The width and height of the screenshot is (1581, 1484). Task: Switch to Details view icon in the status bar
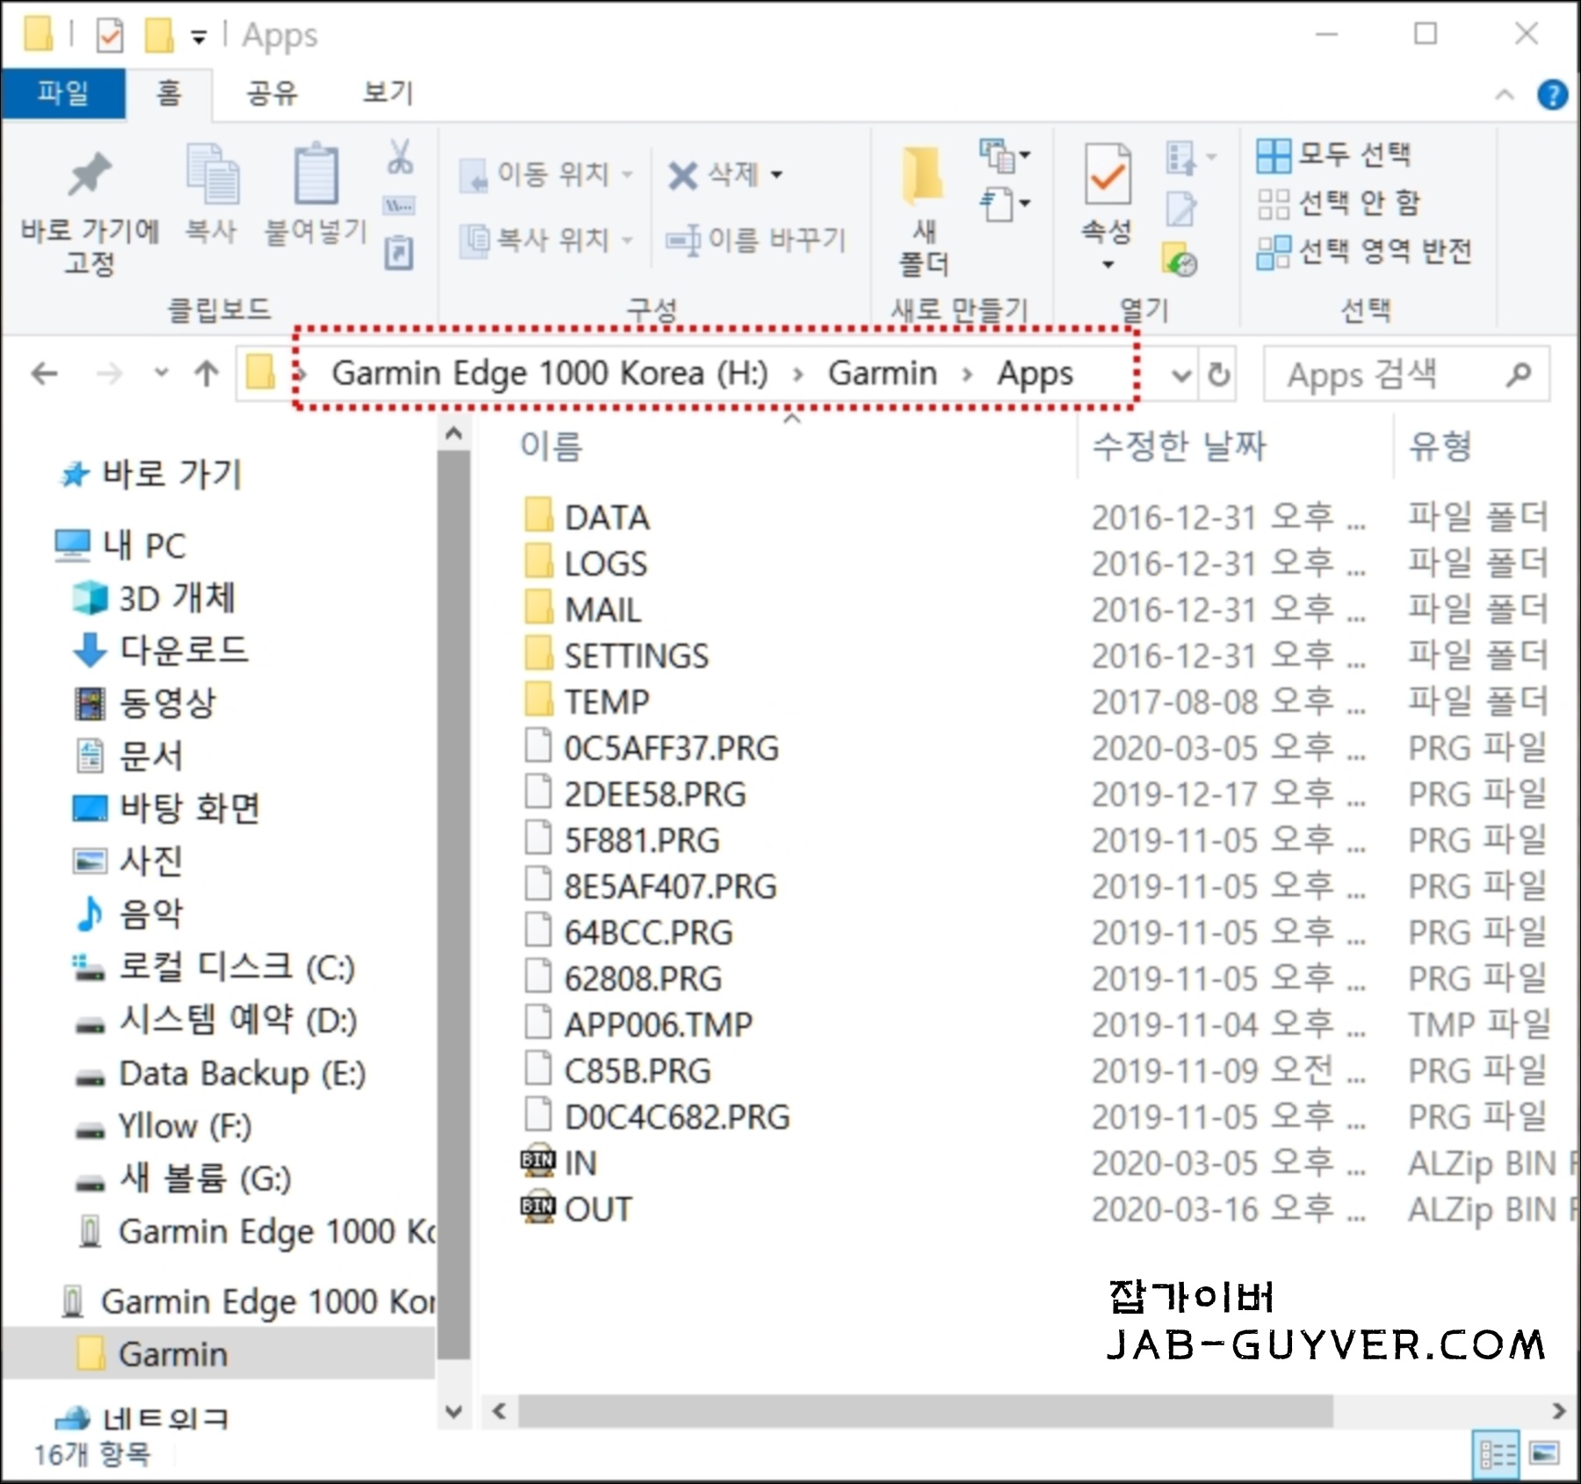pos(1497,1454)
